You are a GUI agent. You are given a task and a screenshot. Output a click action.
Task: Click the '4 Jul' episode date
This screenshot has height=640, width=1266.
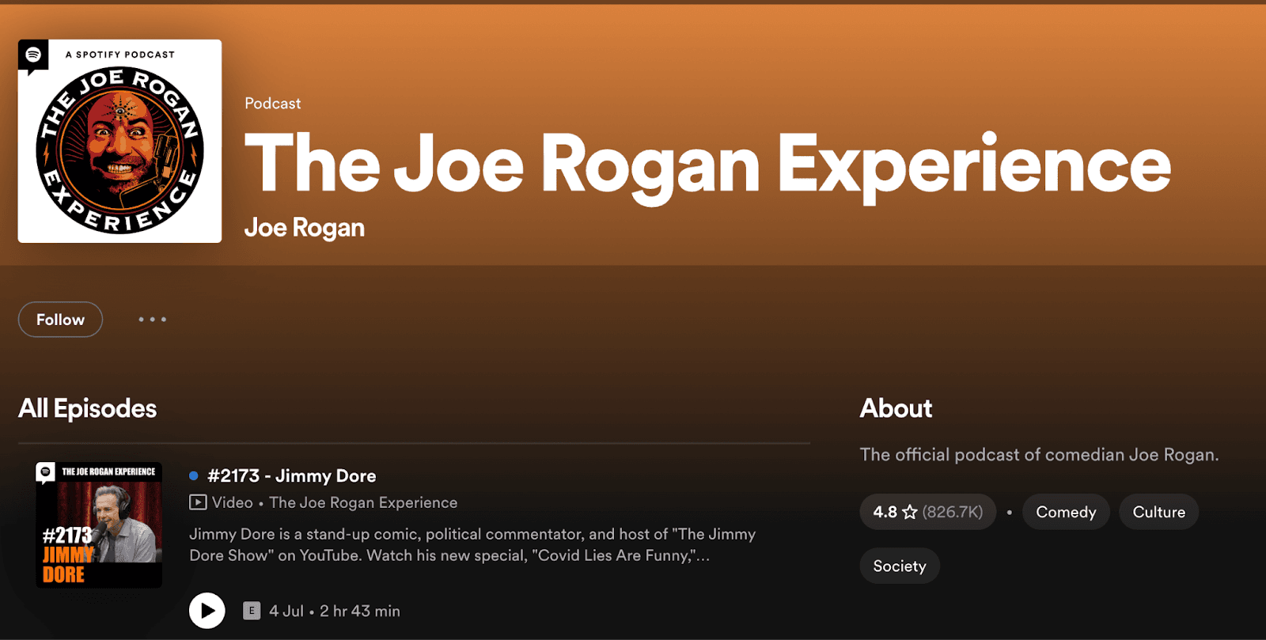[x=286, y=611]
